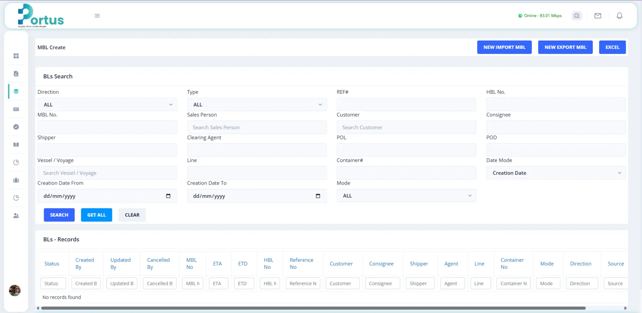Open the dashboard grid icon in sidebar
Screen dimensions: 642x313
coord(16,56)
